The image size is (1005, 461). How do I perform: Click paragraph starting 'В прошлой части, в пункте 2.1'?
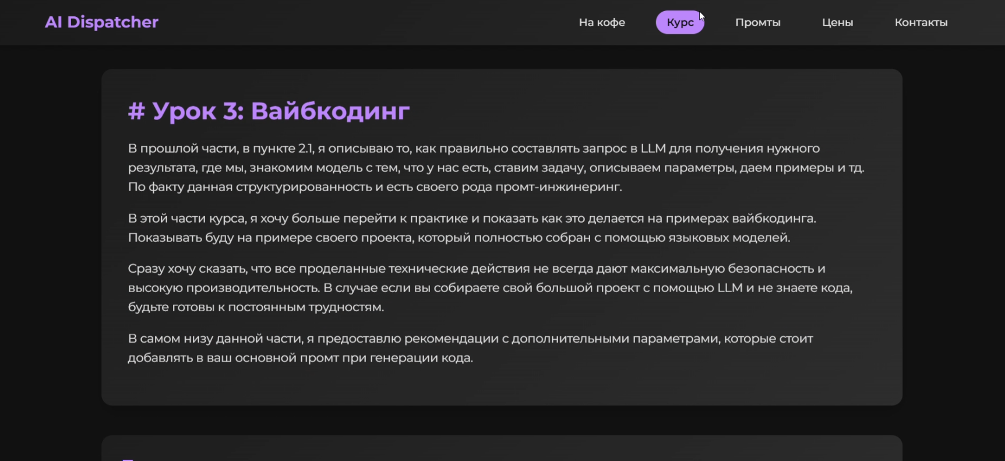pyautogui.click(x=496, y=167)
